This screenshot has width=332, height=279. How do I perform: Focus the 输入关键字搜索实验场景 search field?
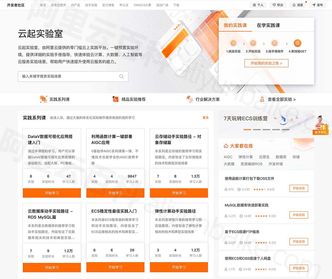[73, 76]
